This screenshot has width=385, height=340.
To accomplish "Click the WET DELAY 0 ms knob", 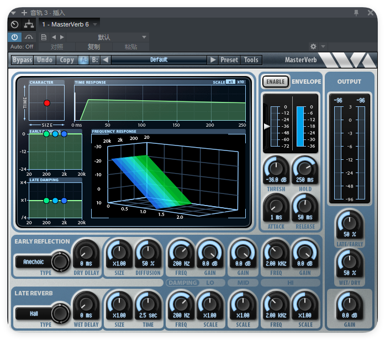I will (x=86, y=304).
